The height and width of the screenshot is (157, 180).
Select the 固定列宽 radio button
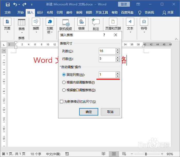coord(64,75)
